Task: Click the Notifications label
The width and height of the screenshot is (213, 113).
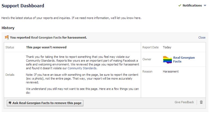Action: tap(192, 5)
